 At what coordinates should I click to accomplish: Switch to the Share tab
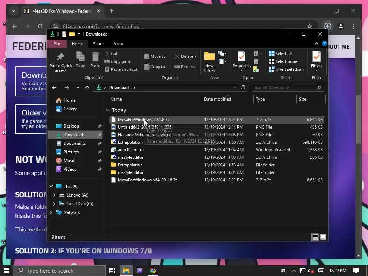pos(98,44)
